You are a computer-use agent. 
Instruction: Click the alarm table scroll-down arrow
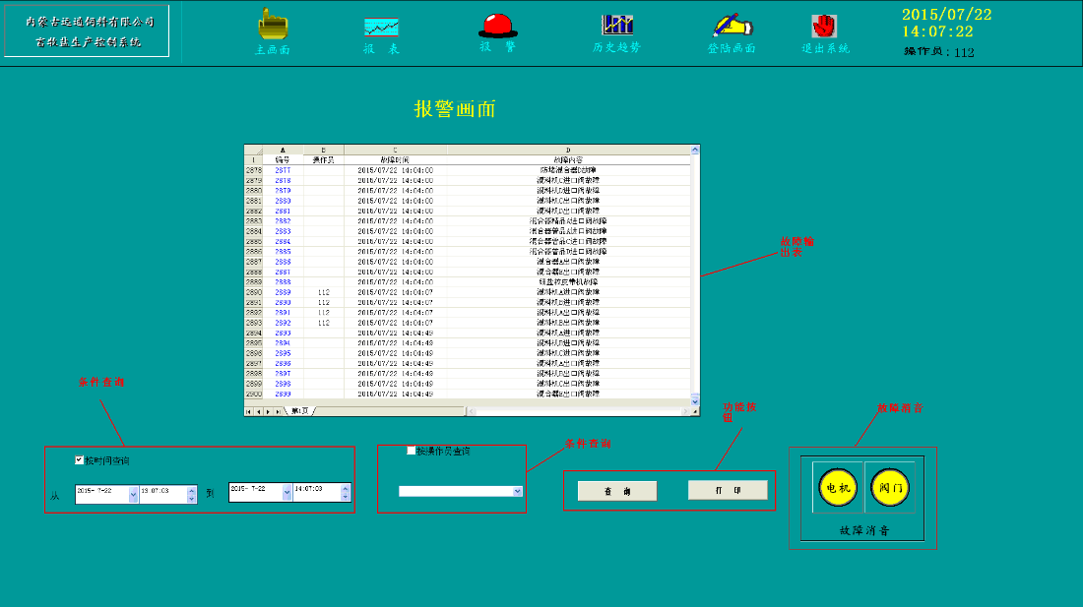[x=695, y=400]
